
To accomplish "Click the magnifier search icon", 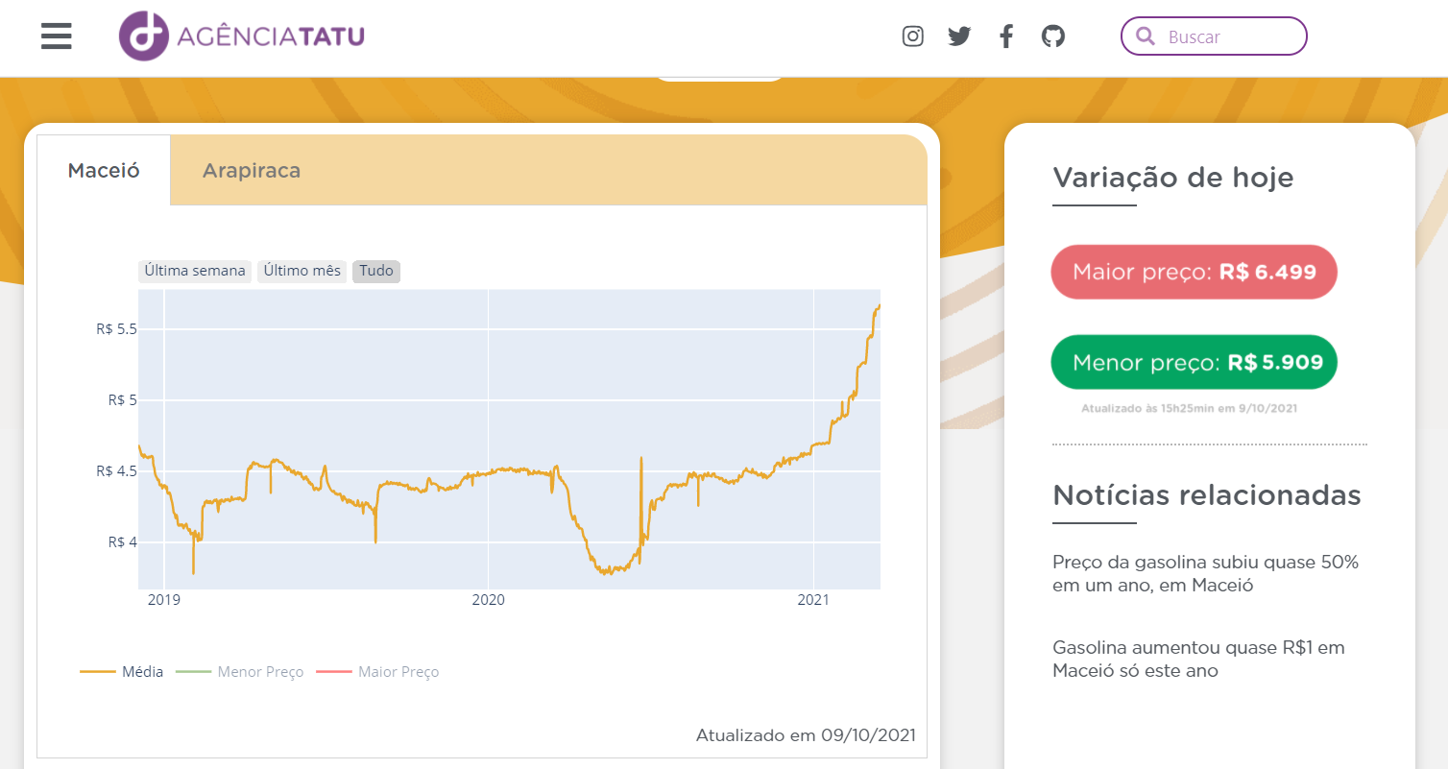I will point(1145,36).
